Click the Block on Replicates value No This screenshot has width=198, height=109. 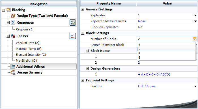pyautogui.click(x=140, y=27)
